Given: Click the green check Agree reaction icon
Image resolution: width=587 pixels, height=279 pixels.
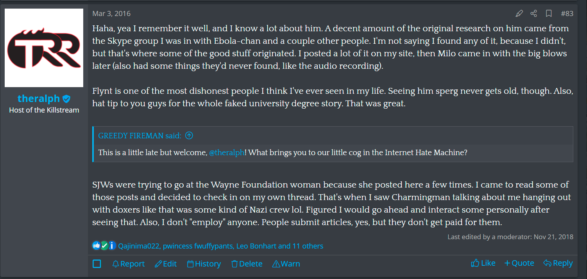Looking at the screenshot, I should coord(104,245).
